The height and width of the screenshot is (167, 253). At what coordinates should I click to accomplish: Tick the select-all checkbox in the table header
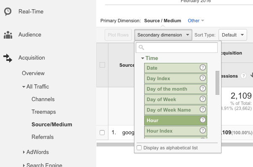(102, 65)
